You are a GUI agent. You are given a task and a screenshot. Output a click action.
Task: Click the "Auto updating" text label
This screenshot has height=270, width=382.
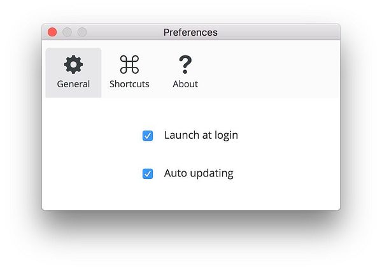pyautogui.click(x=199, y=173)
